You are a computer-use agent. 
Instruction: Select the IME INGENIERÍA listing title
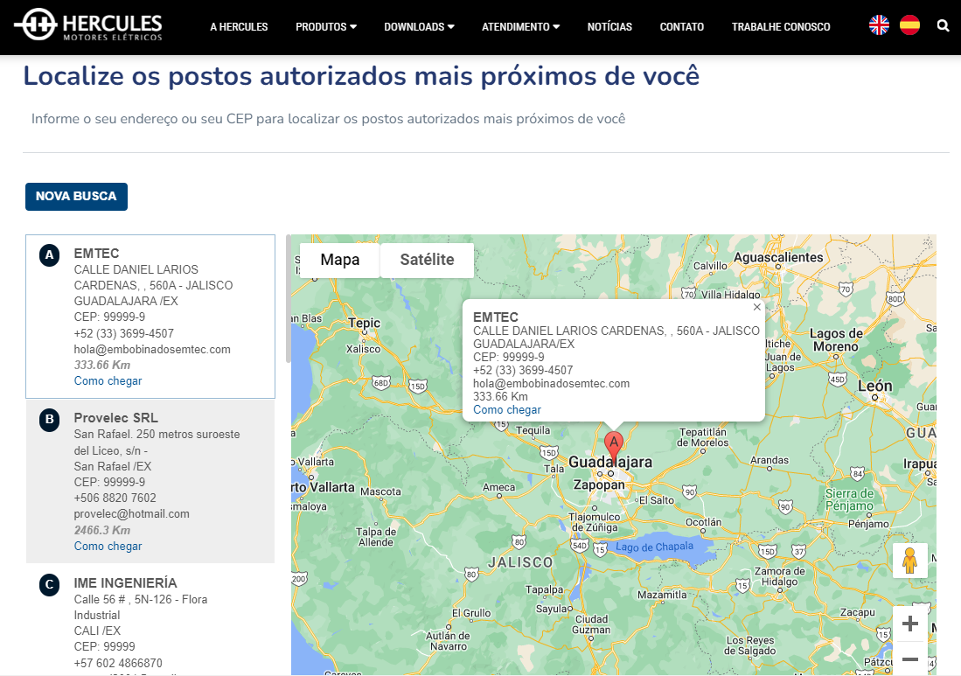[x=126, y=582]
